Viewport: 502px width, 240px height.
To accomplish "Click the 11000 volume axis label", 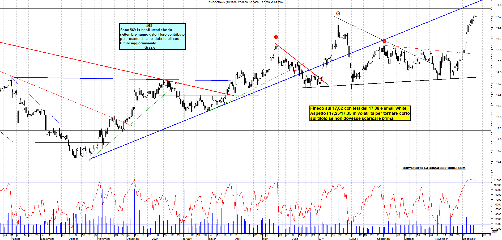I will pos(497,180).
